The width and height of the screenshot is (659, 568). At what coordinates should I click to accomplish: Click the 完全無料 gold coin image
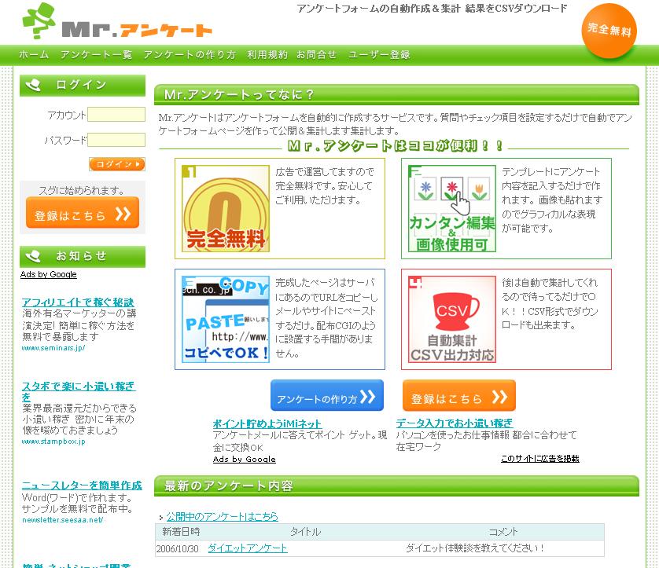coord(226,209)
